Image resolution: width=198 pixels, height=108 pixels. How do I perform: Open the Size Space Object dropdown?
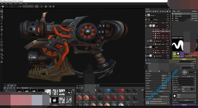[x=189, y=91]
